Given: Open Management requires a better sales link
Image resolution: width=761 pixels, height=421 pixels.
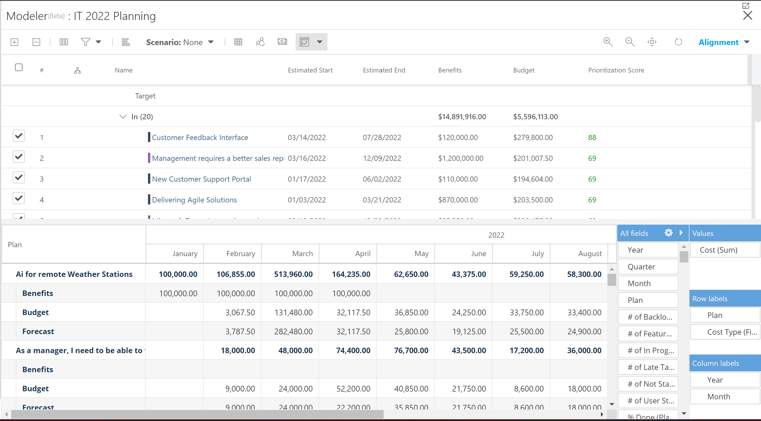Looking at the screenshot, I should coord(218,158).
